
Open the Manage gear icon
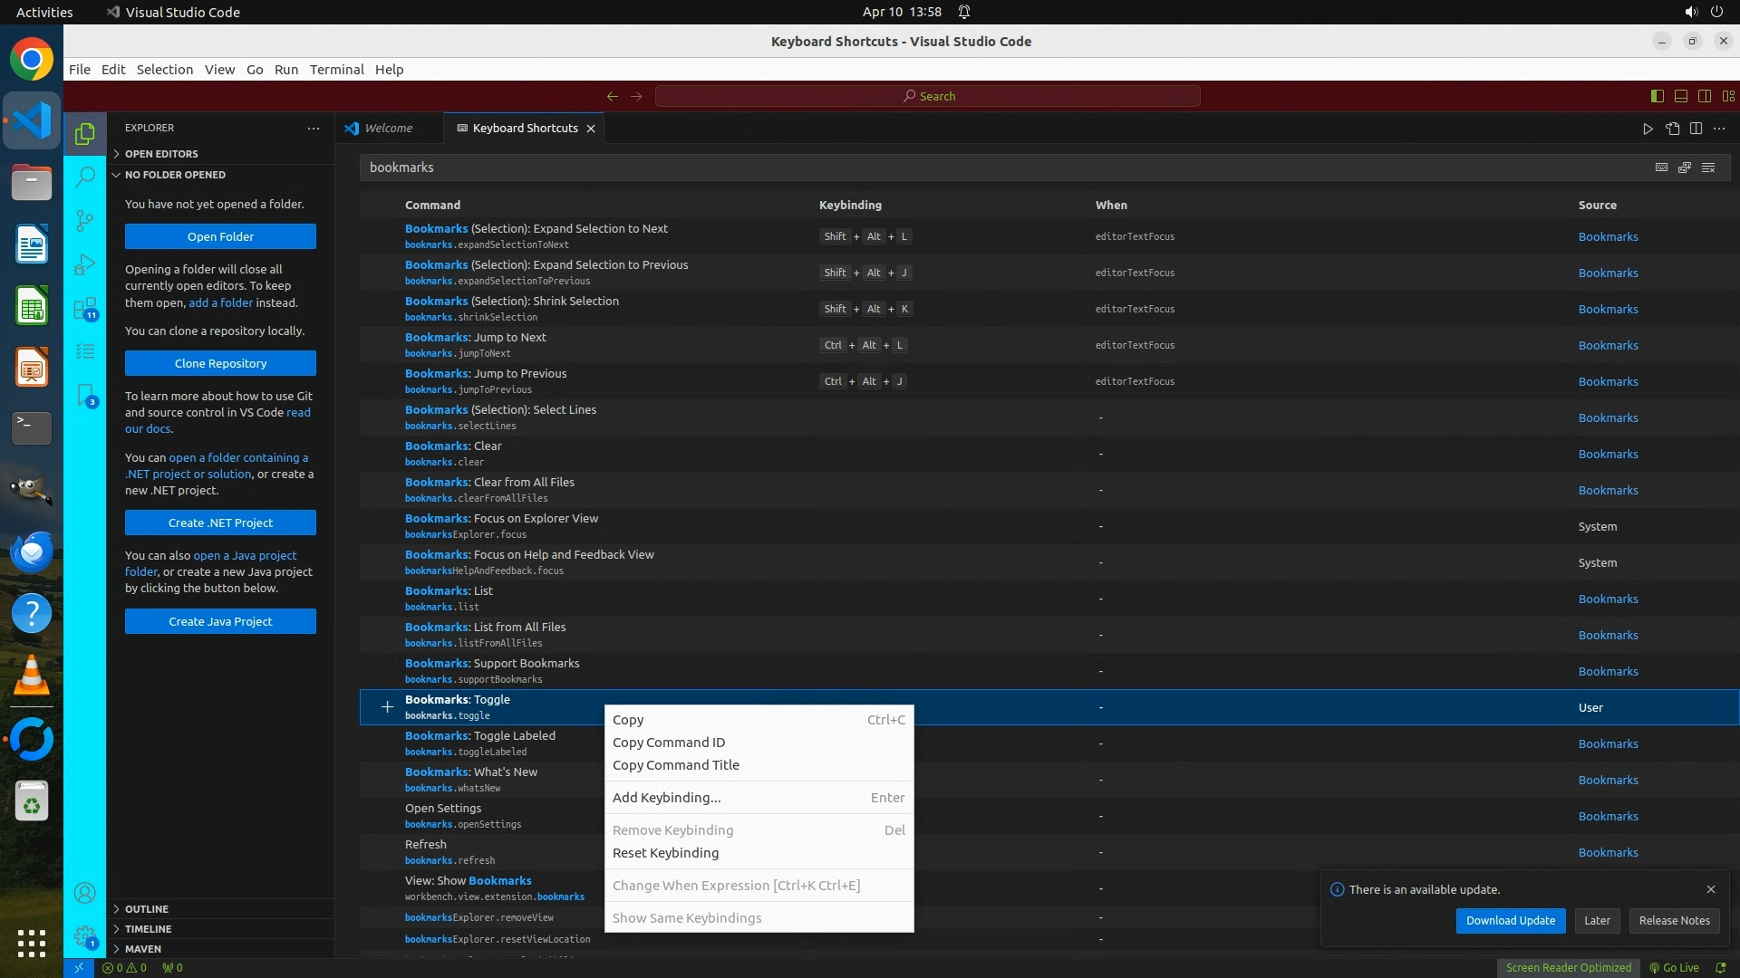84,936
